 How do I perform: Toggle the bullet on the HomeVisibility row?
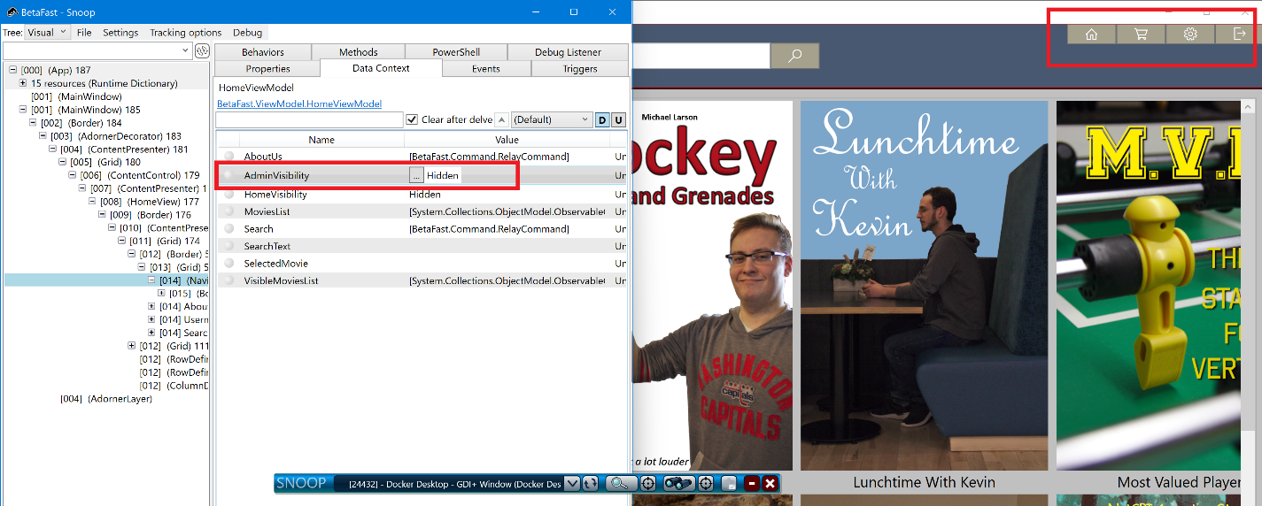point(228,195)
